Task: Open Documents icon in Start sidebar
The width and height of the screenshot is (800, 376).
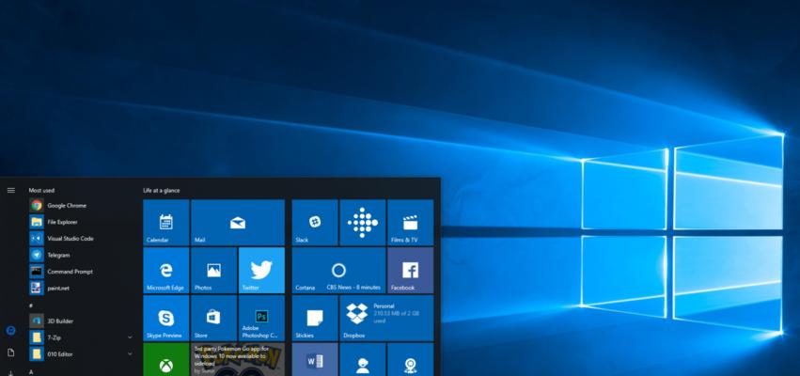Action: (10, 352)
